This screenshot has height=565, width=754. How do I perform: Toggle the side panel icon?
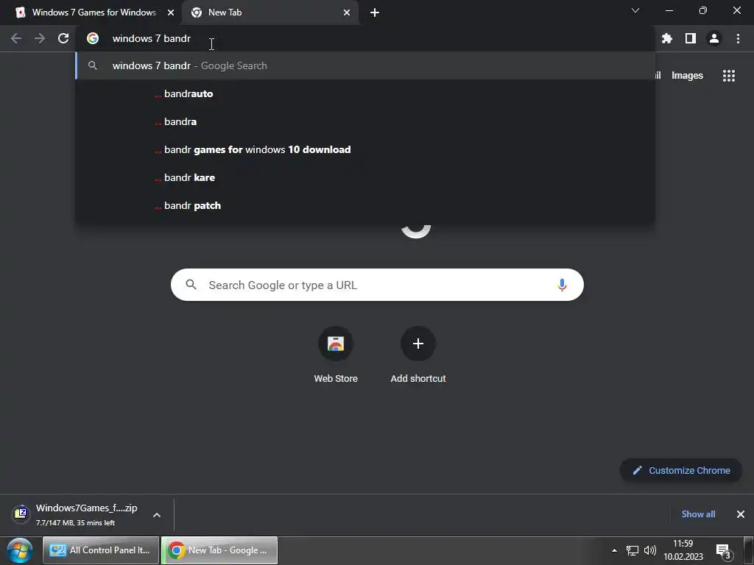pos(691,38)
